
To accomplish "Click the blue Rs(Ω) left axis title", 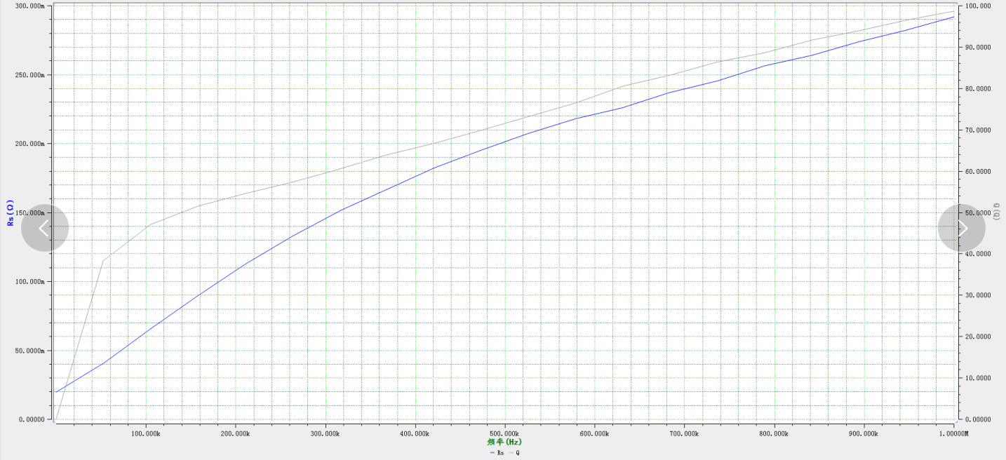I will tap(10, 212).
